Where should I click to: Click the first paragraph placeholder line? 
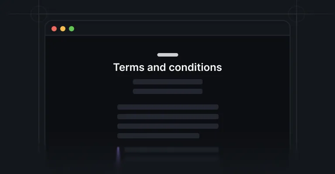(168, 107)
